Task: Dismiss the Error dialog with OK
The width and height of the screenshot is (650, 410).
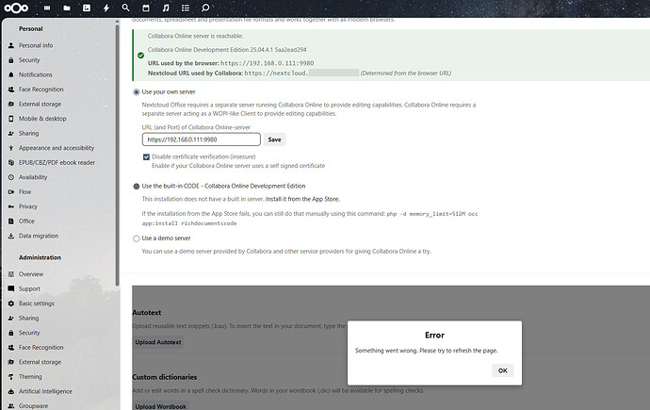Action: 502,370
